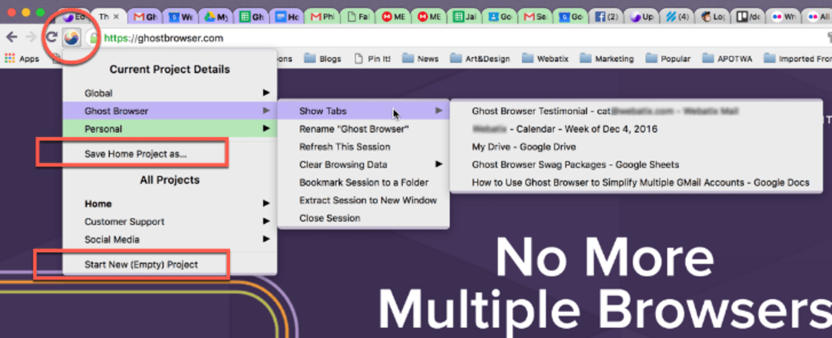Expand the Social Media project arrow
The width and height of the screenshot is (832, 338).
(266, 239)
